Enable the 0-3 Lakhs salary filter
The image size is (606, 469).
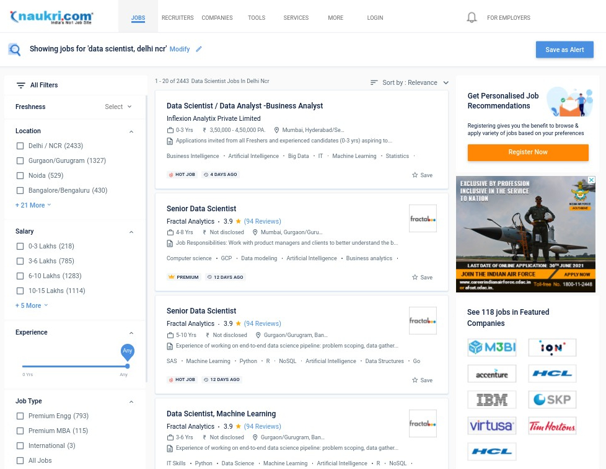click(x=20, y=246)
